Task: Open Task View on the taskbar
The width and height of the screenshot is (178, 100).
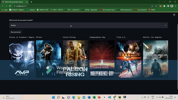Action: coord(63,97)
